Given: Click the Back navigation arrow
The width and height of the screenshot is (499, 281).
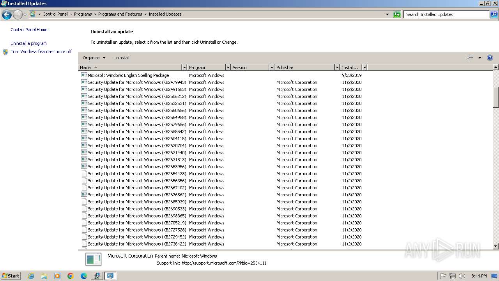Looking at the screenshot, I should coord(7,15).
